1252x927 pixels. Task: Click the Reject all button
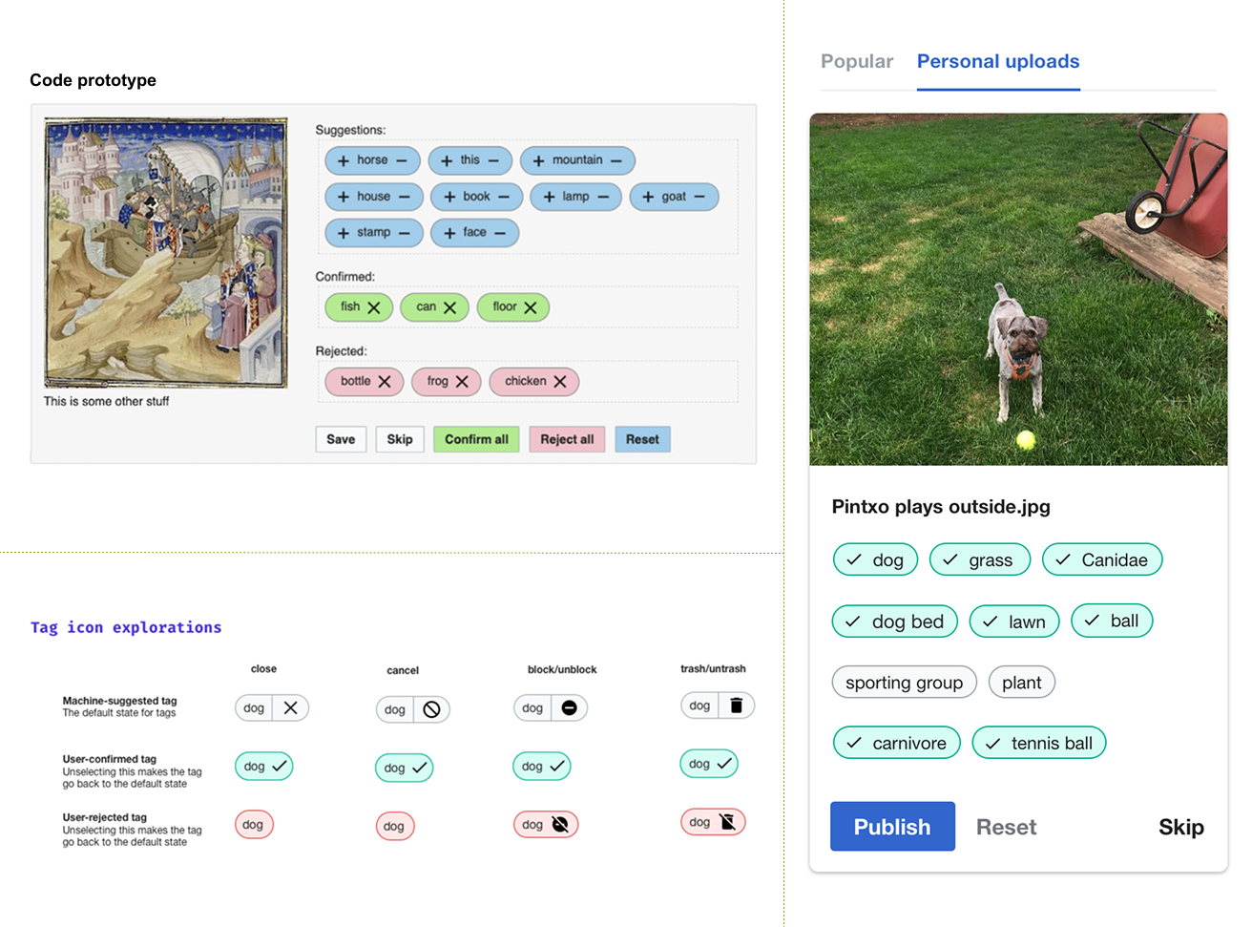[567, 439]
